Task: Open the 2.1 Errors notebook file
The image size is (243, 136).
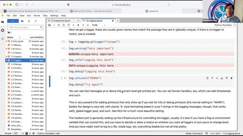Action: click(25, 72)
